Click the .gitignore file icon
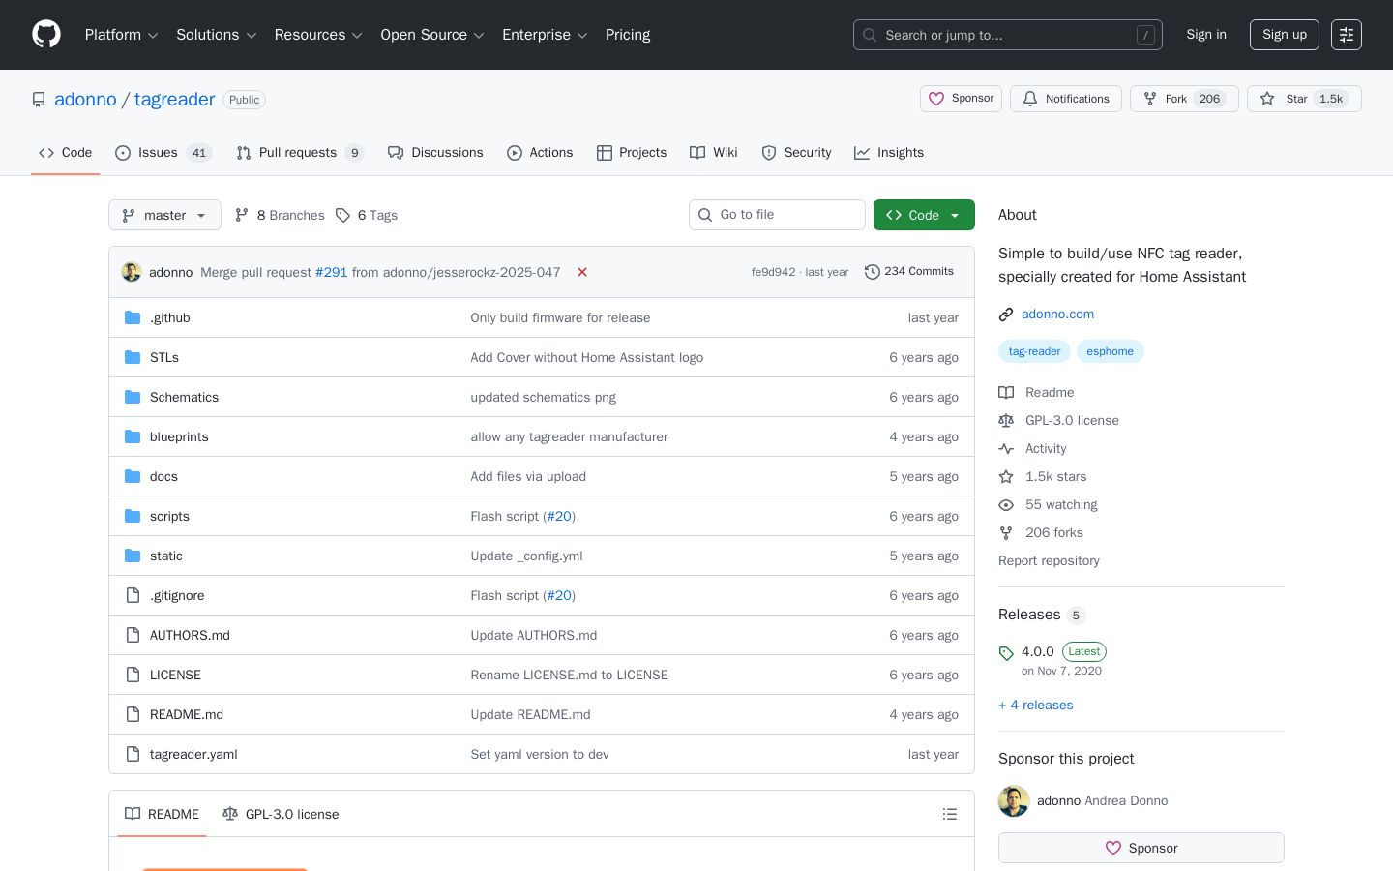The width and height of the screenshot is (1393, 871). click(133, 595)
